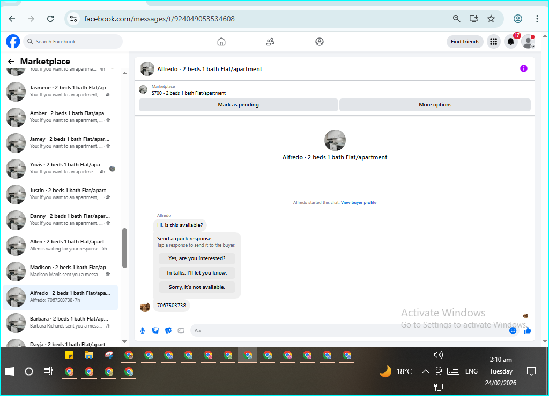
Task: Open the Chrome profile icon
Action: 518,19
